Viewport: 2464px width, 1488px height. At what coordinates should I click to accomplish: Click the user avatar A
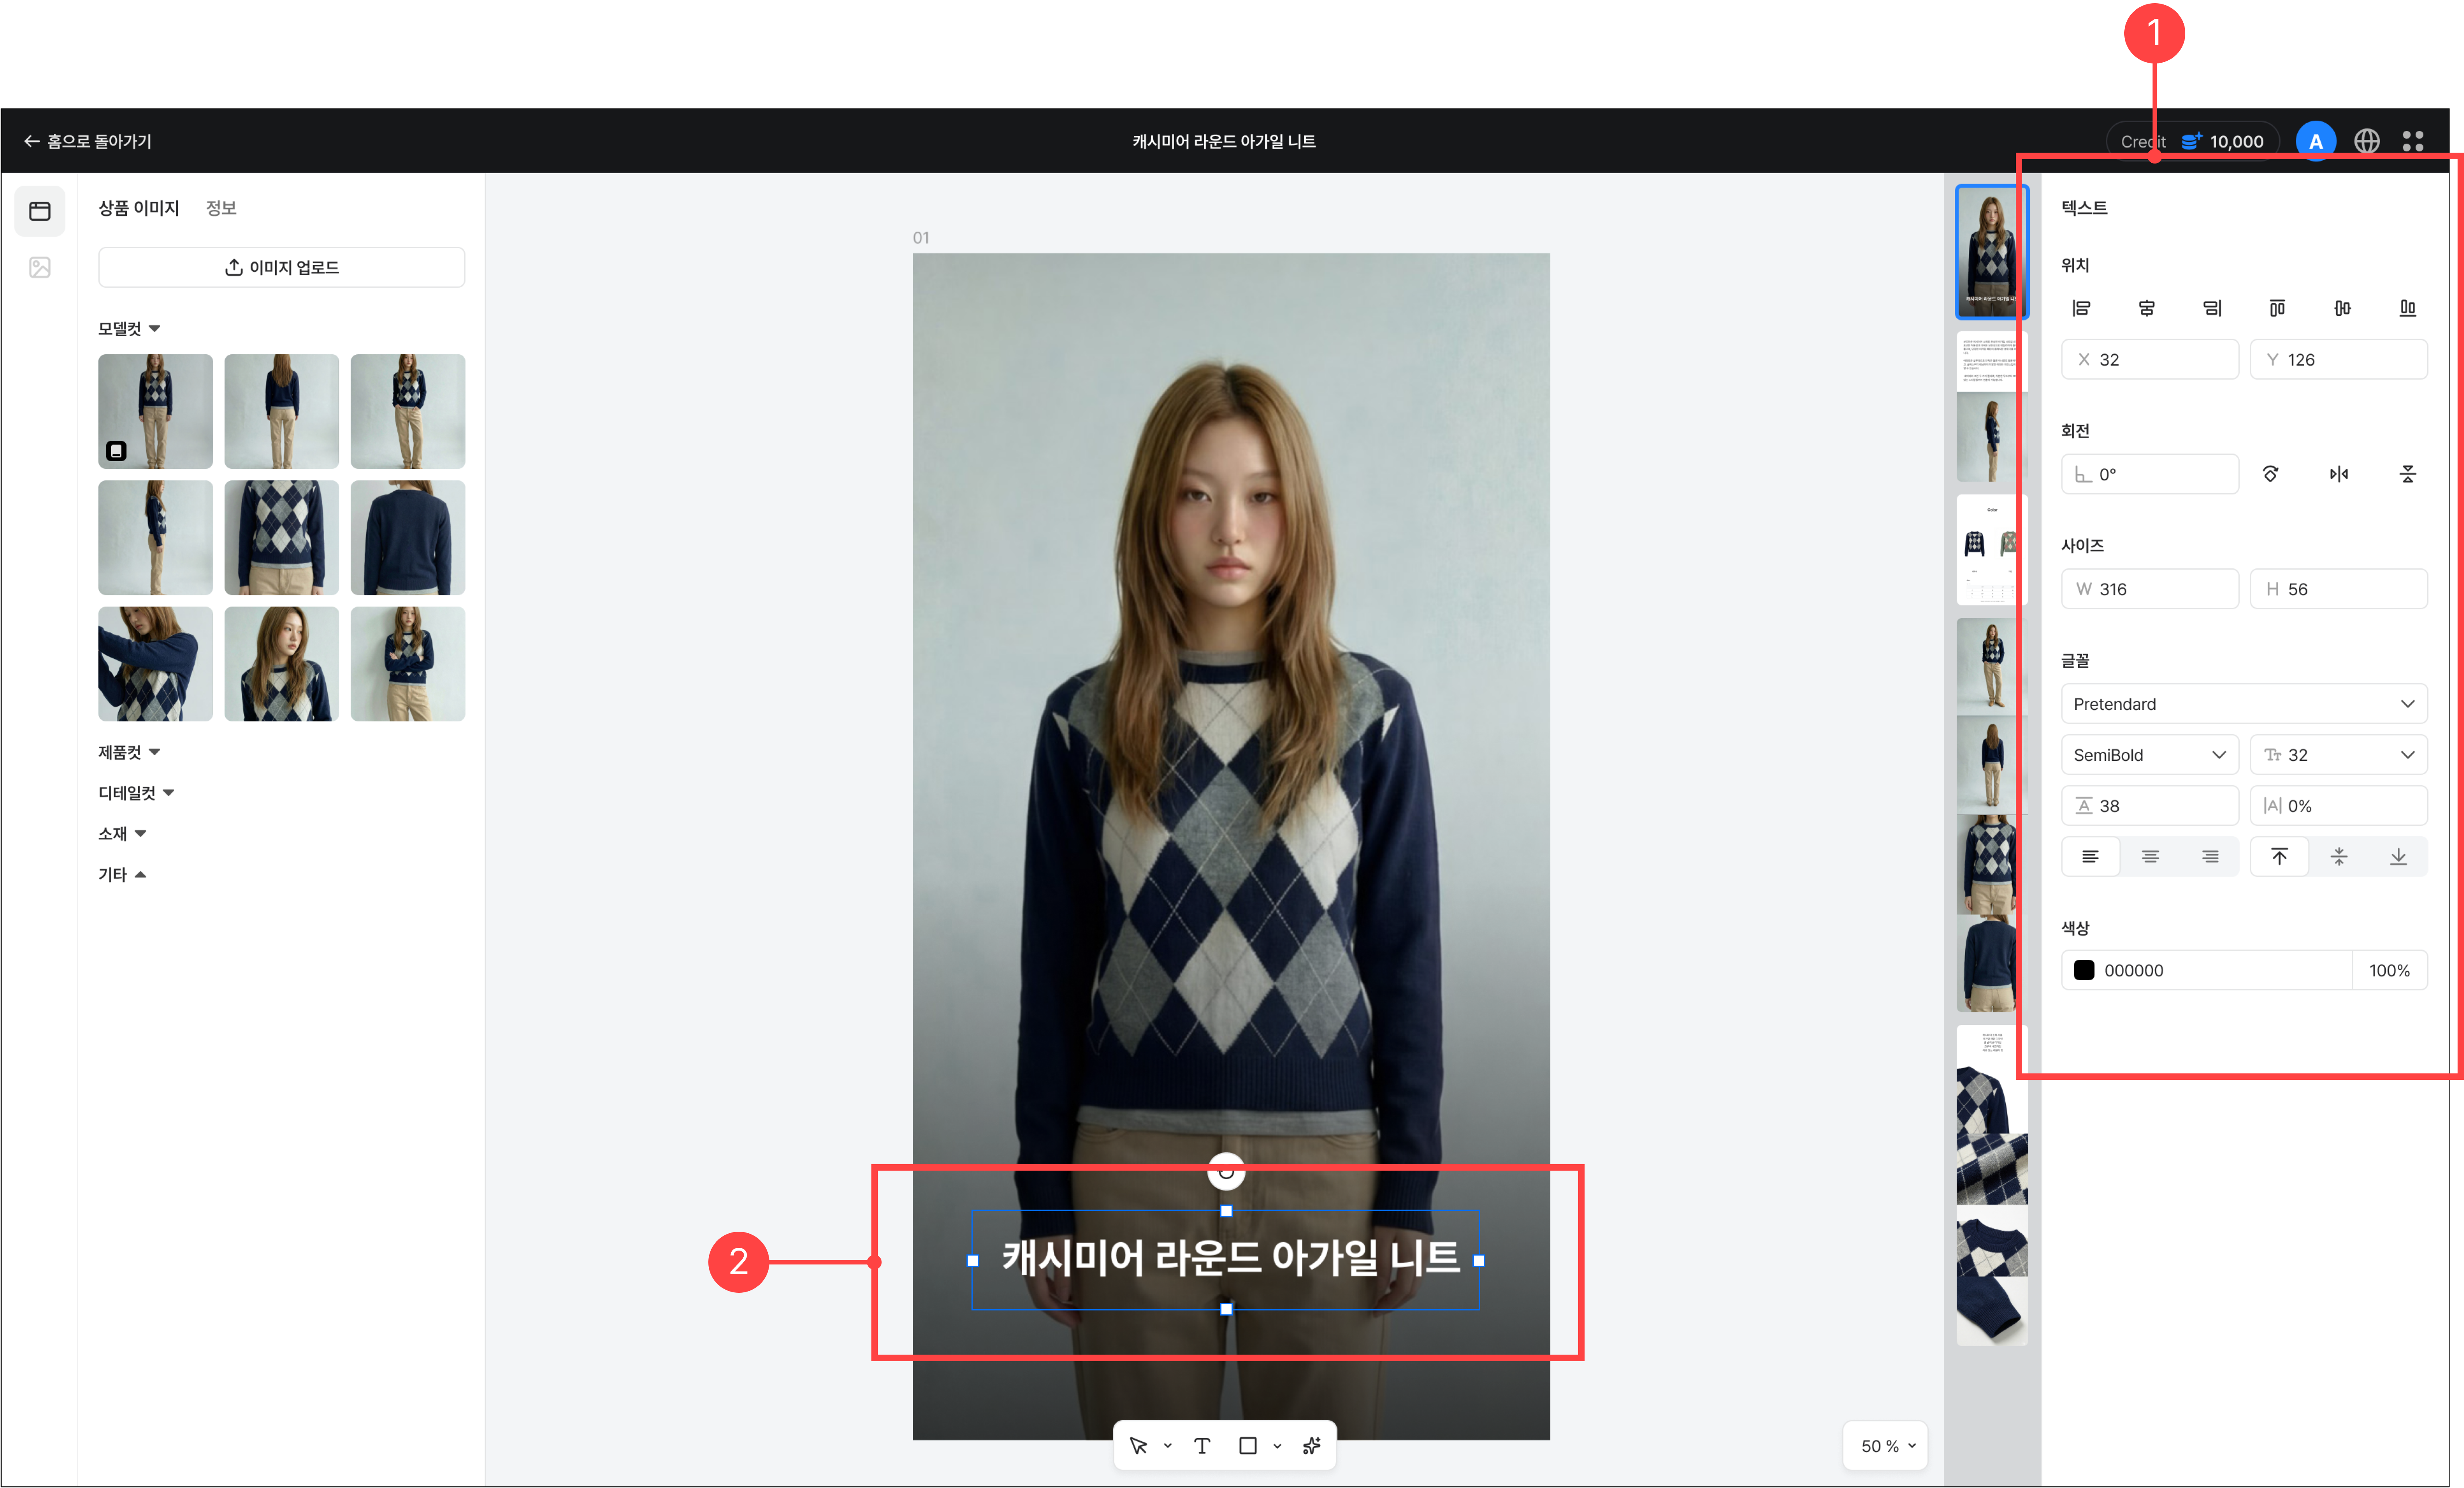(x=2316, y=141)
